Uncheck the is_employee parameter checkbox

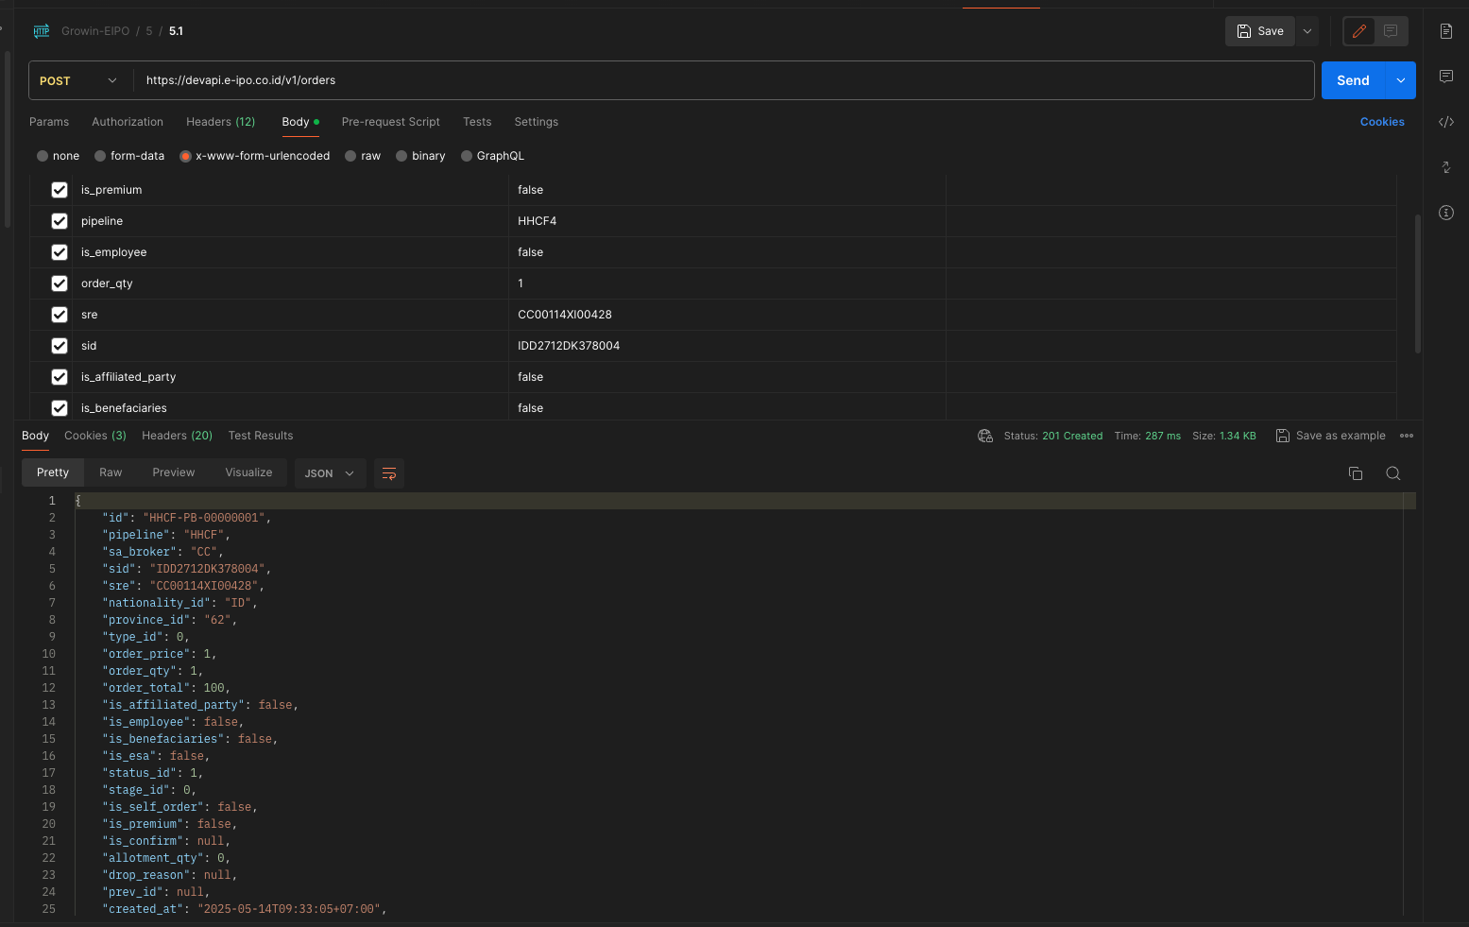pos(60,252)
